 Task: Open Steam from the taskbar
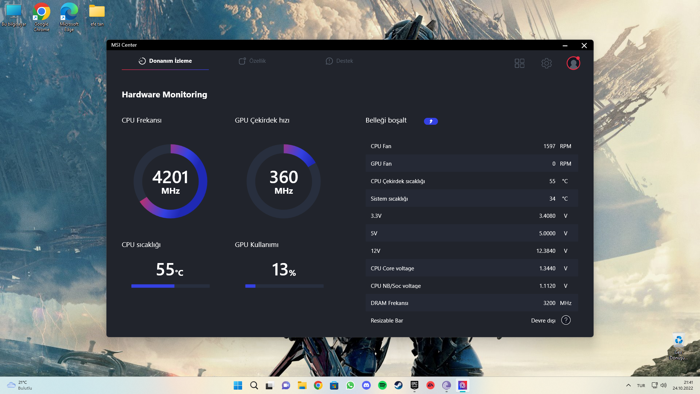pos(398,385)
